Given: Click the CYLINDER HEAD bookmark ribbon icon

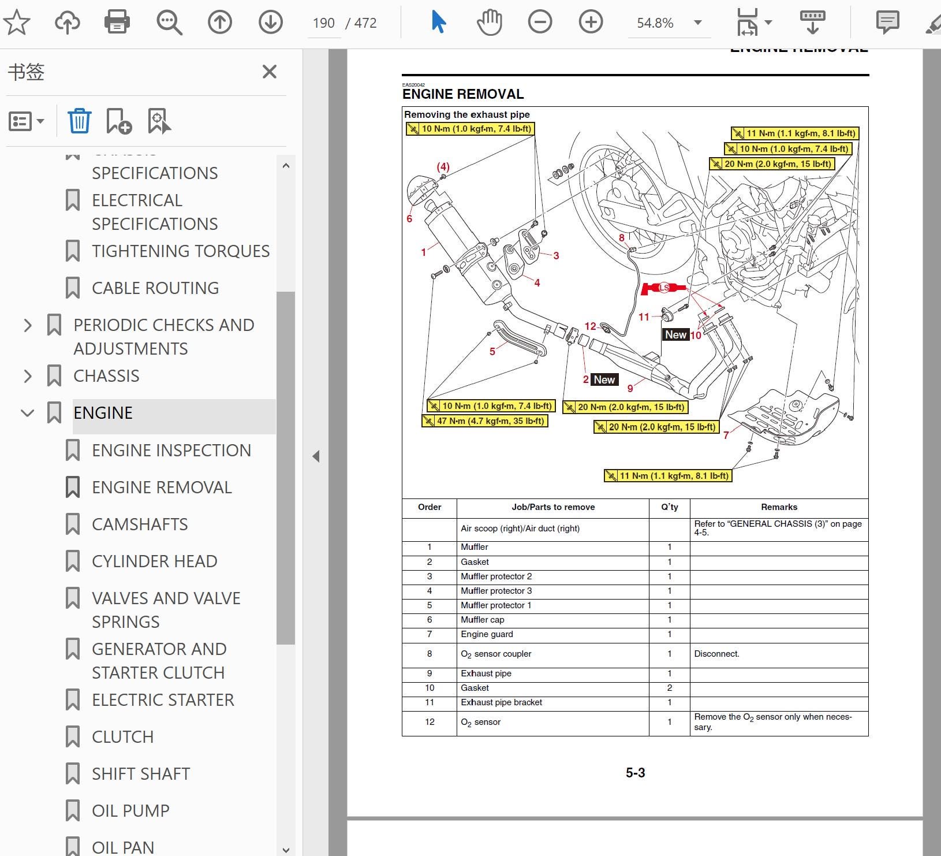Looking at the screenshot, I should click(73, 561).
